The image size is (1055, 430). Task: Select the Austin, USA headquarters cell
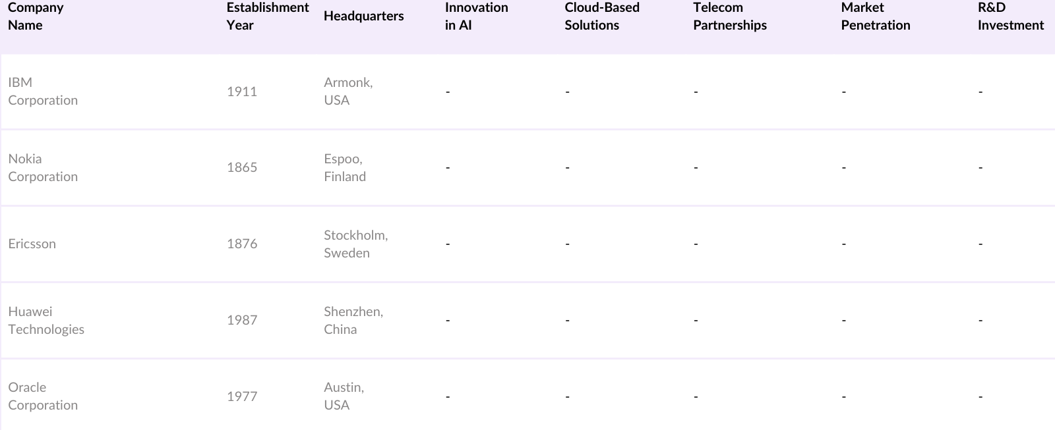[x=344, y=396]
